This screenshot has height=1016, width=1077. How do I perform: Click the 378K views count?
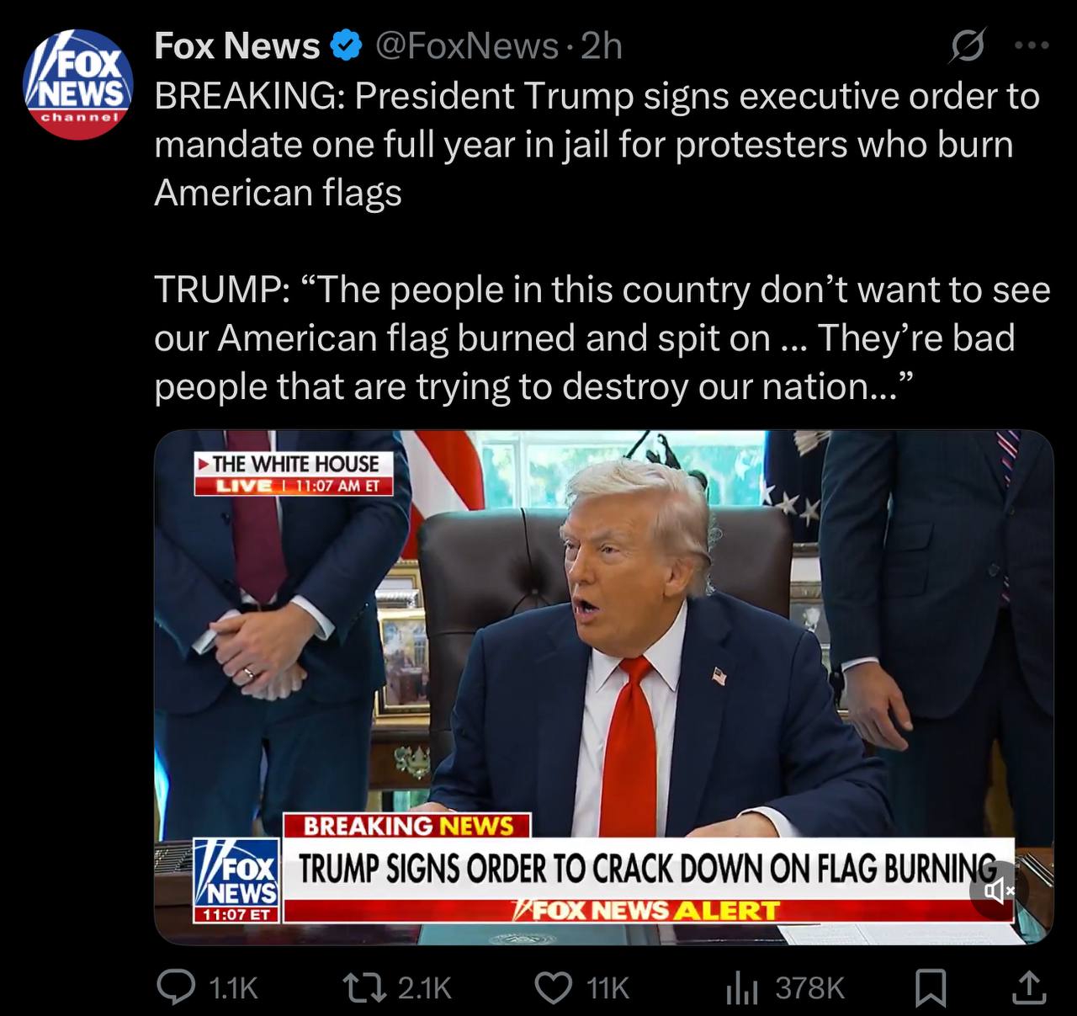(809, 988)
